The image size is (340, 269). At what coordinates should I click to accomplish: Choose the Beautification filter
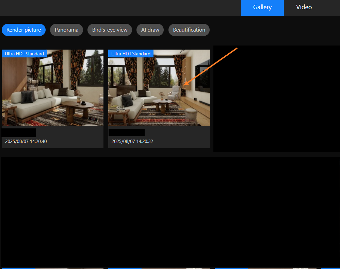189,30
